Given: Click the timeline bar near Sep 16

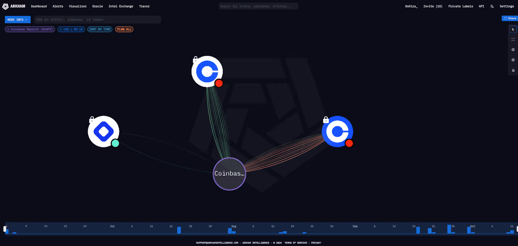Looking at the screenshot, I should [418, 230].
